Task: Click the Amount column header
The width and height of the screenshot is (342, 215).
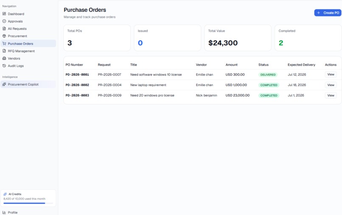Action: [x=231, y=65]
